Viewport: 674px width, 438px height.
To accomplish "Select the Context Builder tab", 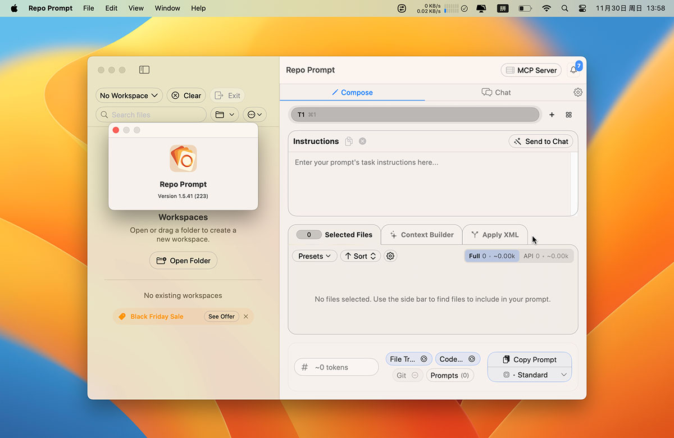I will coord(421,235).
